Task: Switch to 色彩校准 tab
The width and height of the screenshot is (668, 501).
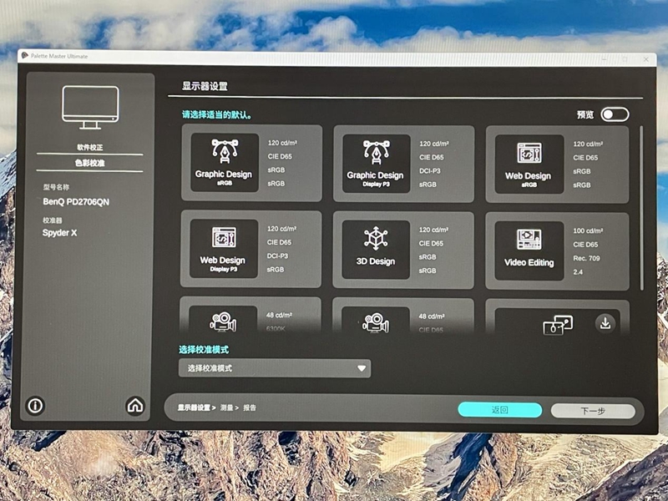Action: [90, 164]
